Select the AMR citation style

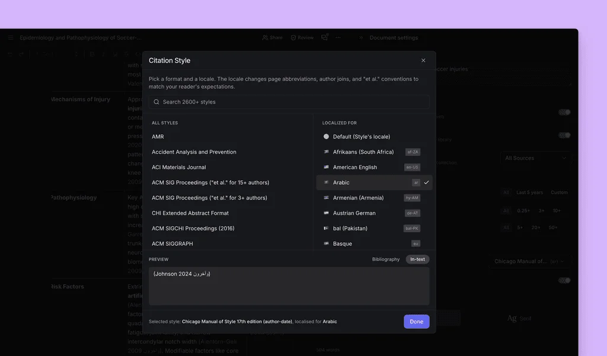click(158, 137)
